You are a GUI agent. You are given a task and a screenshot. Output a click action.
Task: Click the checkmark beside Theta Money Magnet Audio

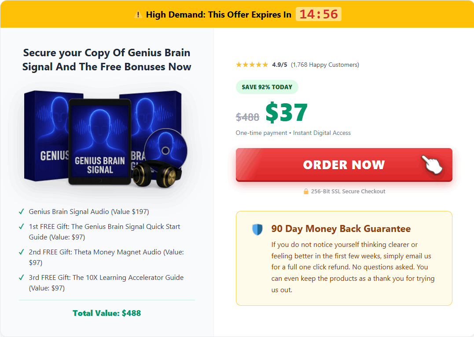[21, 252]
